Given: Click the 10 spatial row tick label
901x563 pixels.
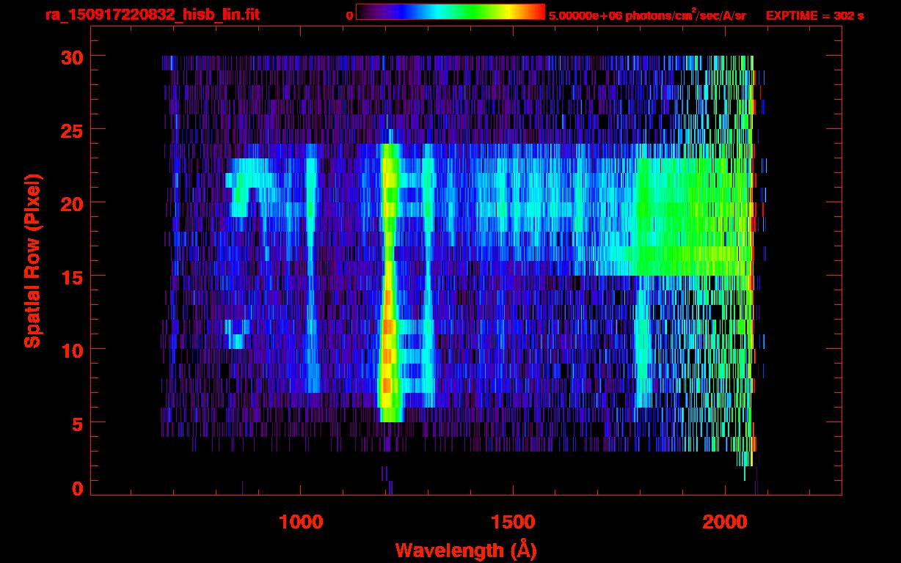Looking at the screenshot, I should coord(72,350).
